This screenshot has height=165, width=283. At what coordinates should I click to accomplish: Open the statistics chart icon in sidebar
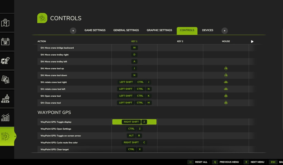(5, 117)
